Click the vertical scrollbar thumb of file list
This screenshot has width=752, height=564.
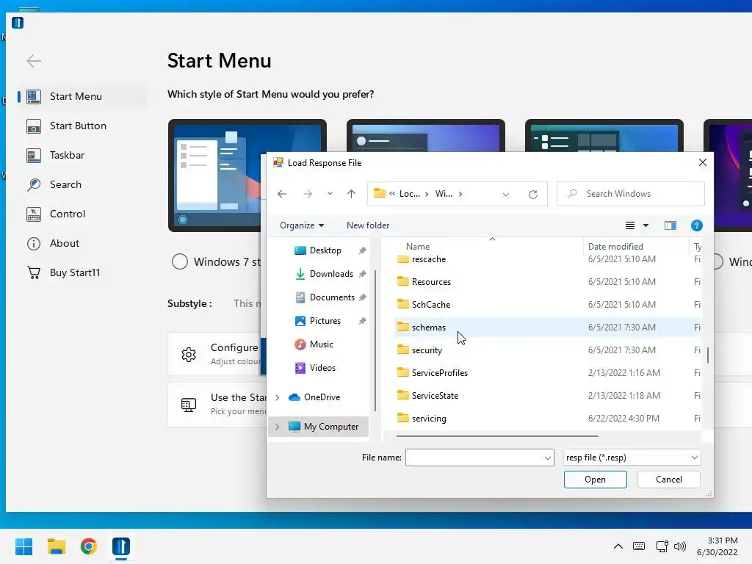[x=707, y=355]
